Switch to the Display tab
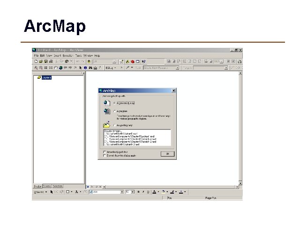Image resolution: width=300 pixels, height=225 pixels. tap(37, 186)
